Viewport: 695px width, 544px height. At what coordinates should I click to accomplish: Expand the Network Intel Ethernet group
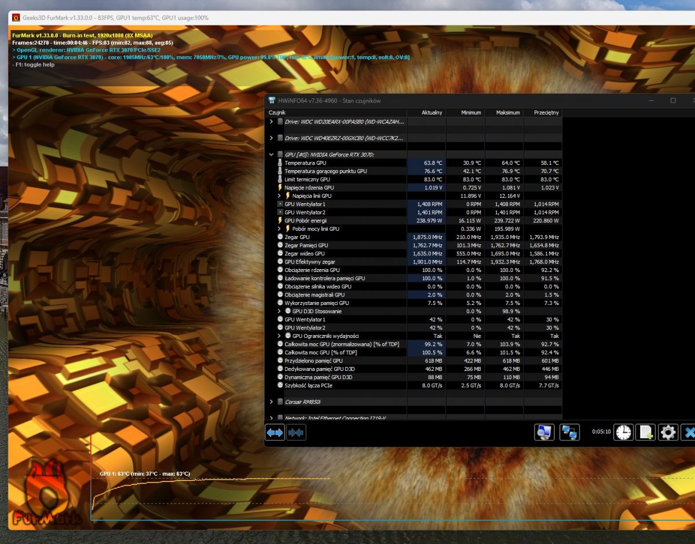coord(271,417)
